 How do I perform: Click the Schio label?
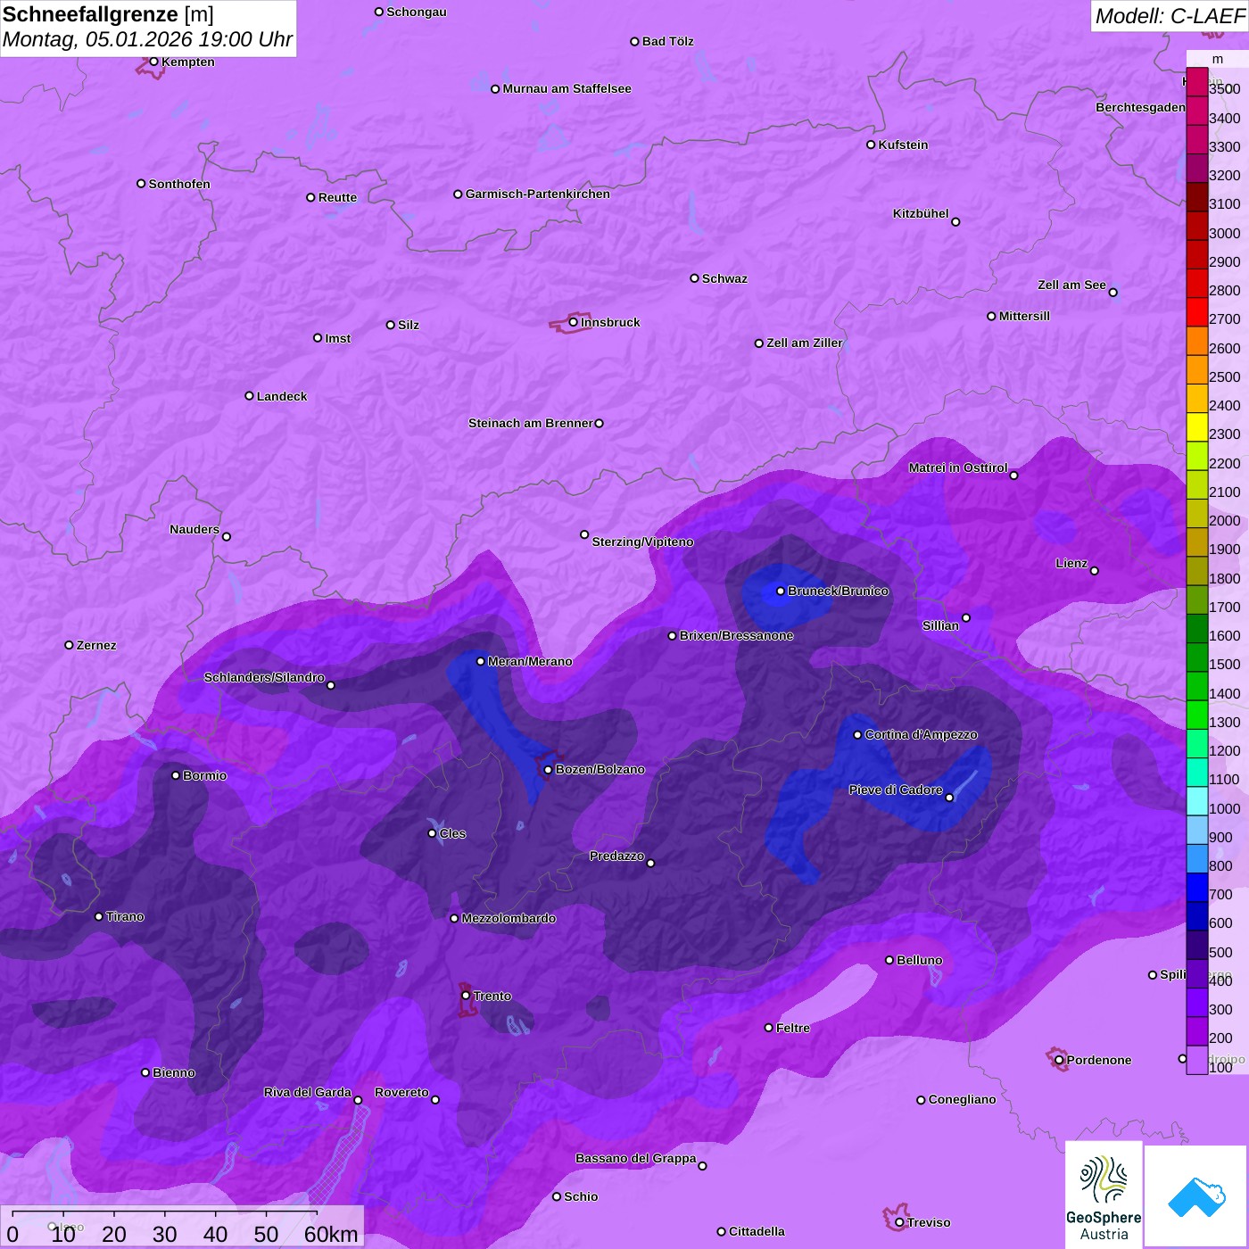(581, 1196)
